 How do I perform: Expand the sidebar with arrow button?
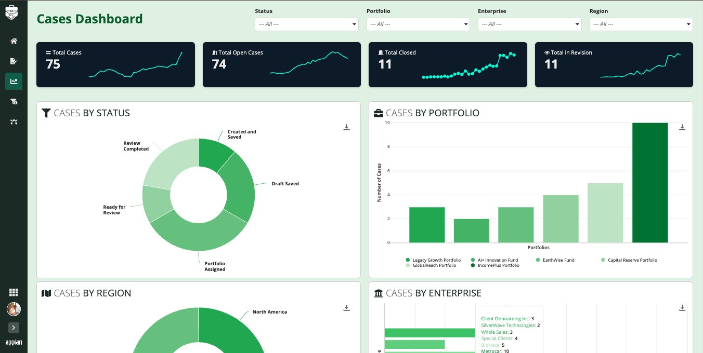14,328
